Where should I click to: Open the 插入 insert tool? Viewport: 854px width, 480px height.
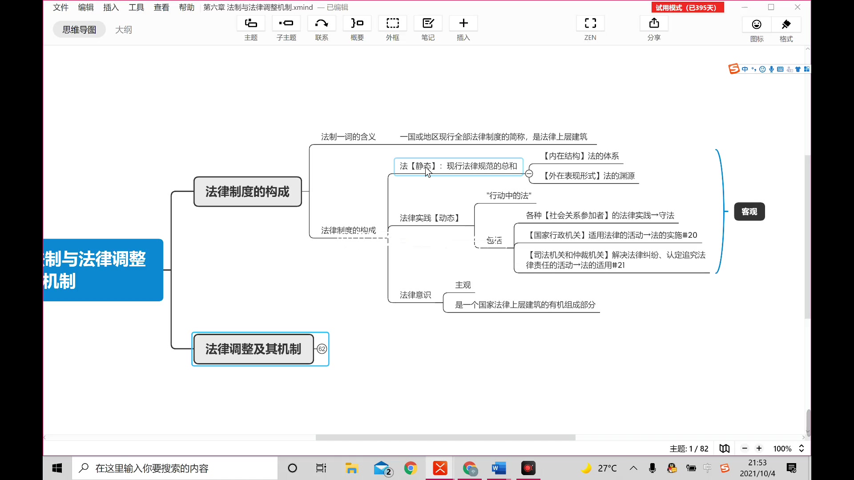pyautogui.click(x=463, y=28)
